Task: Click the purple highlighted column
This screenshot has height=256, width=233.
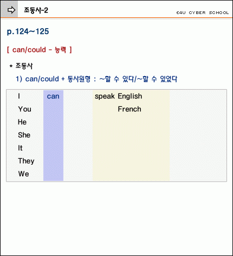Action: (x=53, y=136)
